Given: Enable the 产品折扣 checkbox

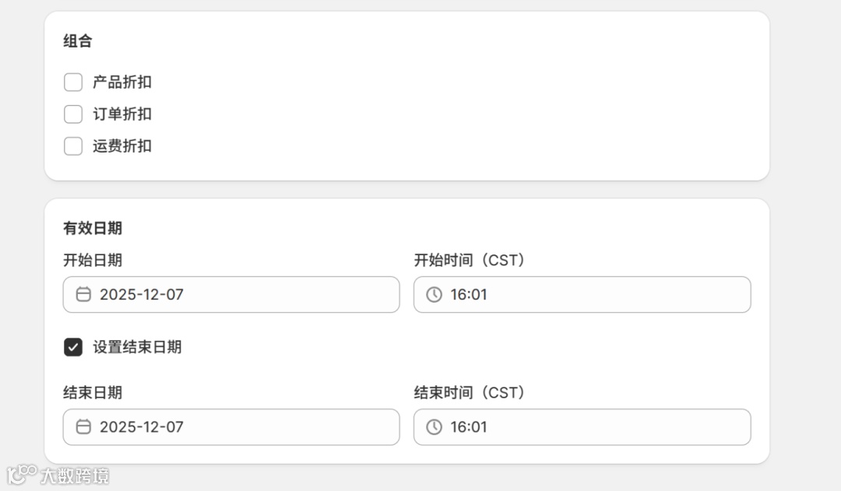Looking at the screenshot, I should [73, 82].
